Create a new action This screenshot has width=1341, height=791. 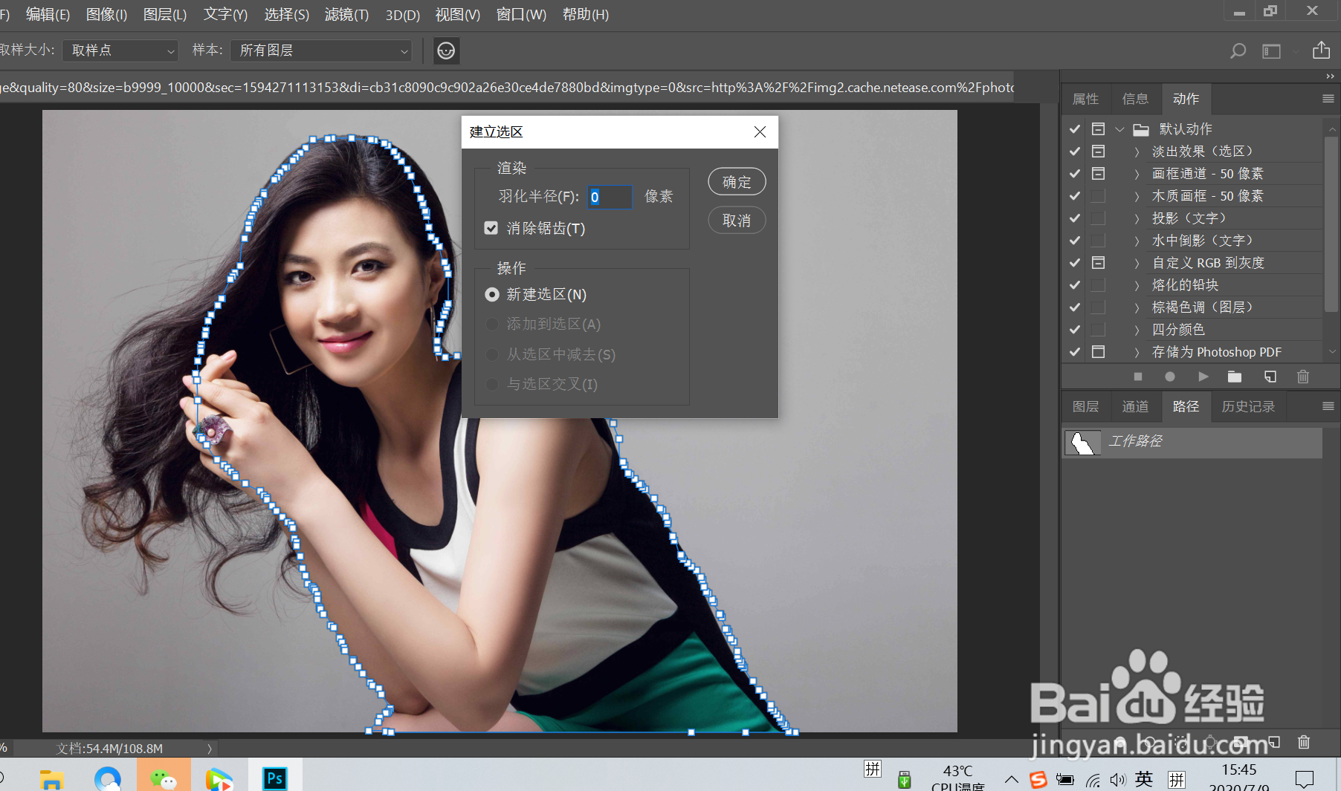click(x=1270, y=377)
